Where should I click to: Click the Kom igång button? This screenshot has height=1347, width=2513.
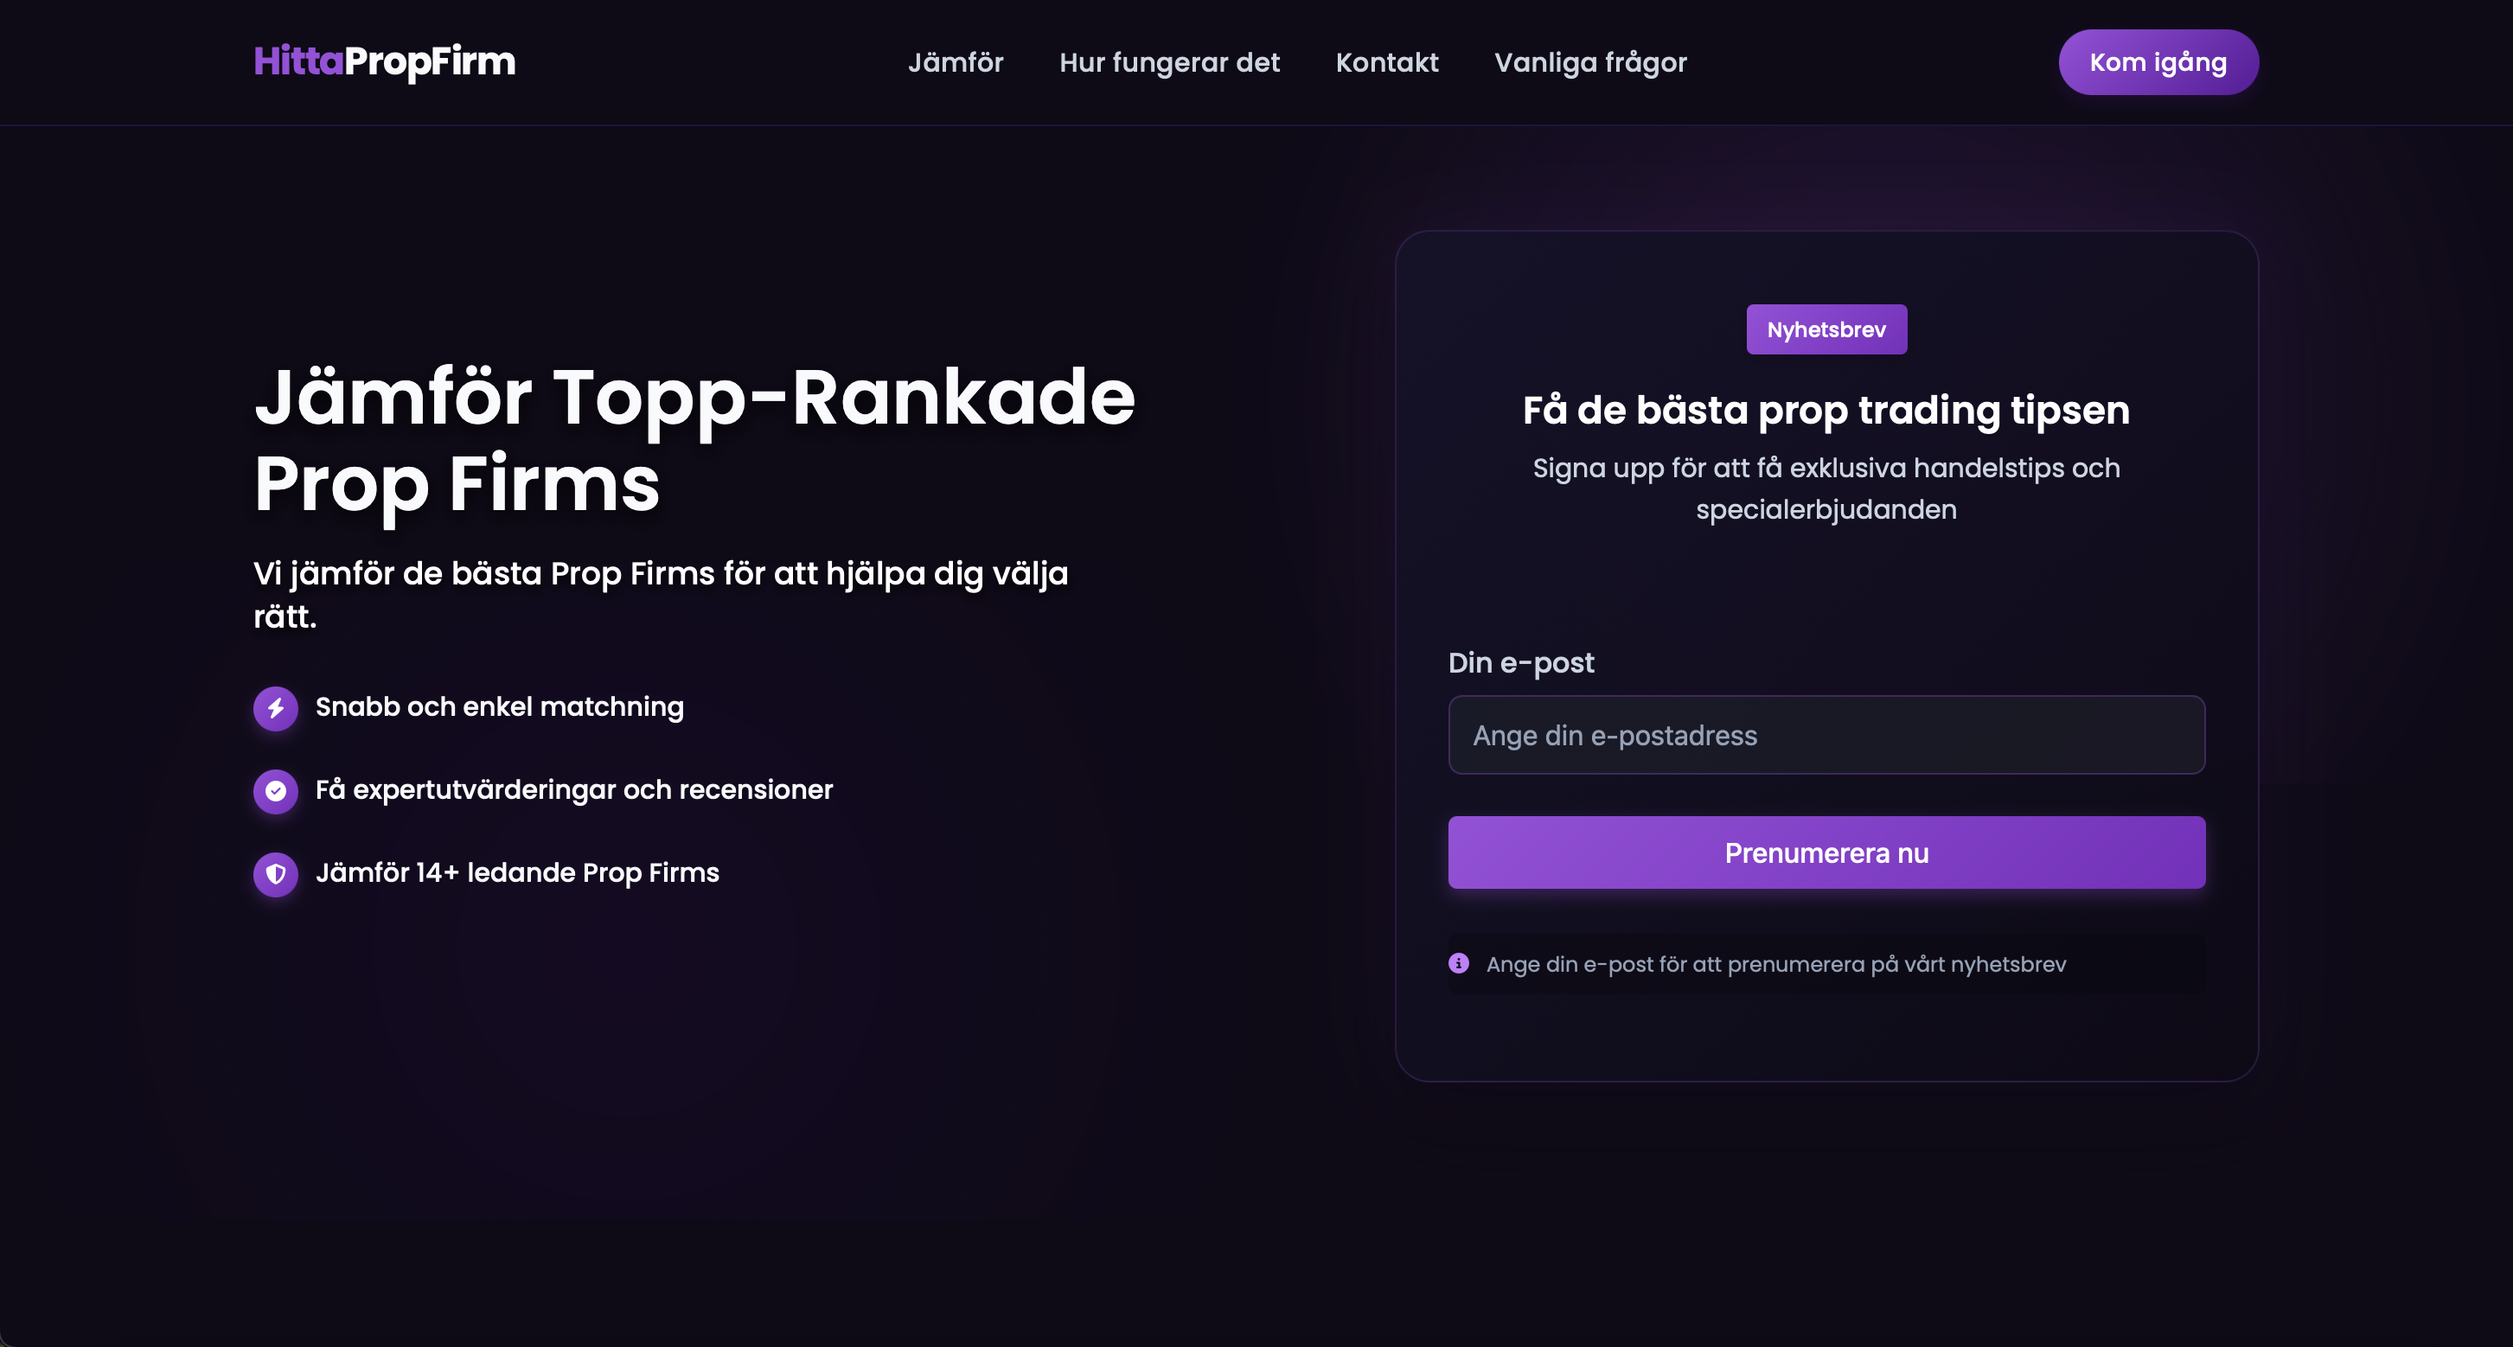(2158, 62)
